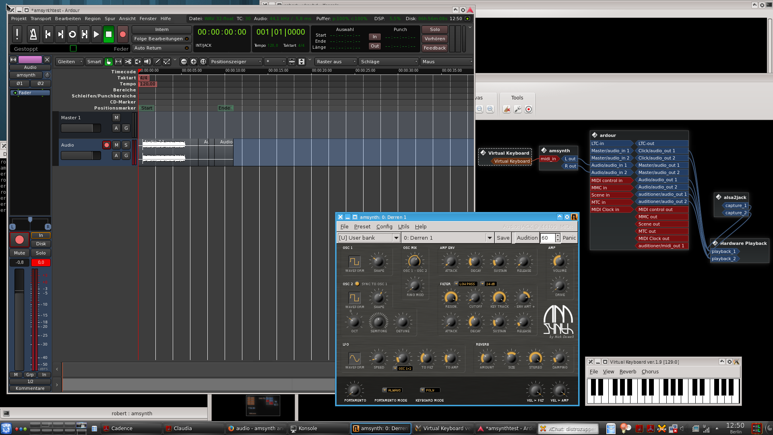Arm global record in Ardour transport
The image size is (773, 435).
(123, 35)
